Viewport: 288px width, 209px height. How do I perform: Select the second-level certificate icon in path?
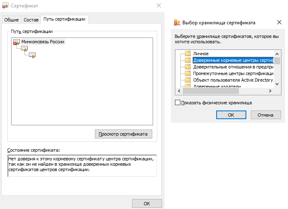[24, 49]
